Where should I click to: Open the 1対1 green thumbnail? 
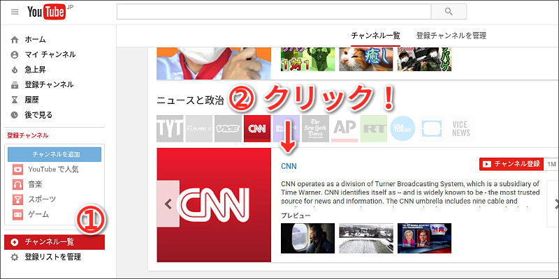coord(307,59)
